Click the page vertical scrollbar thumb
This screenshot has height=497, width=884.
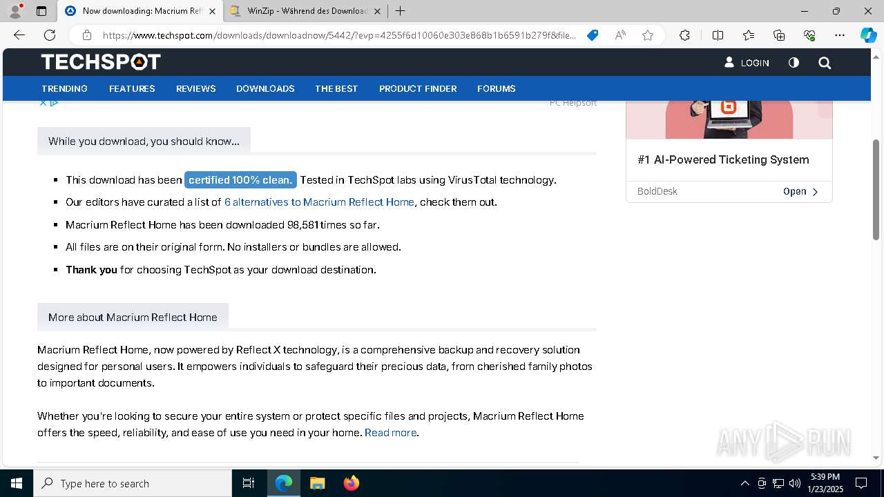pyautogui.click(x=876, y=190)
